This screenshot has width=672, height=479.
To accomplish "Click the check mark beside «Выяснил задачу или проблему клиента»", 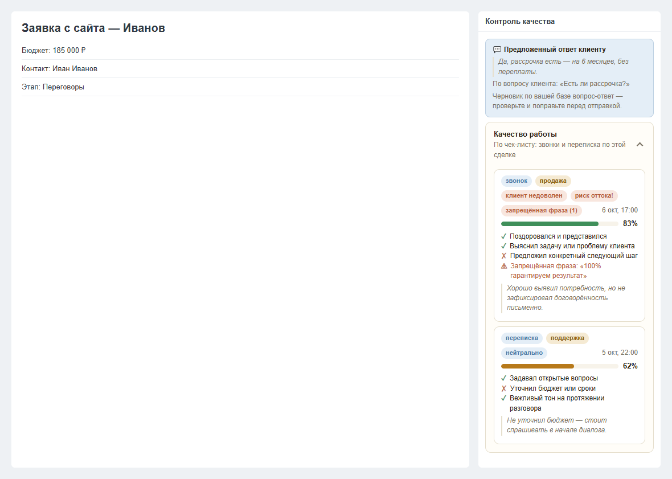I will coord(504,246).
